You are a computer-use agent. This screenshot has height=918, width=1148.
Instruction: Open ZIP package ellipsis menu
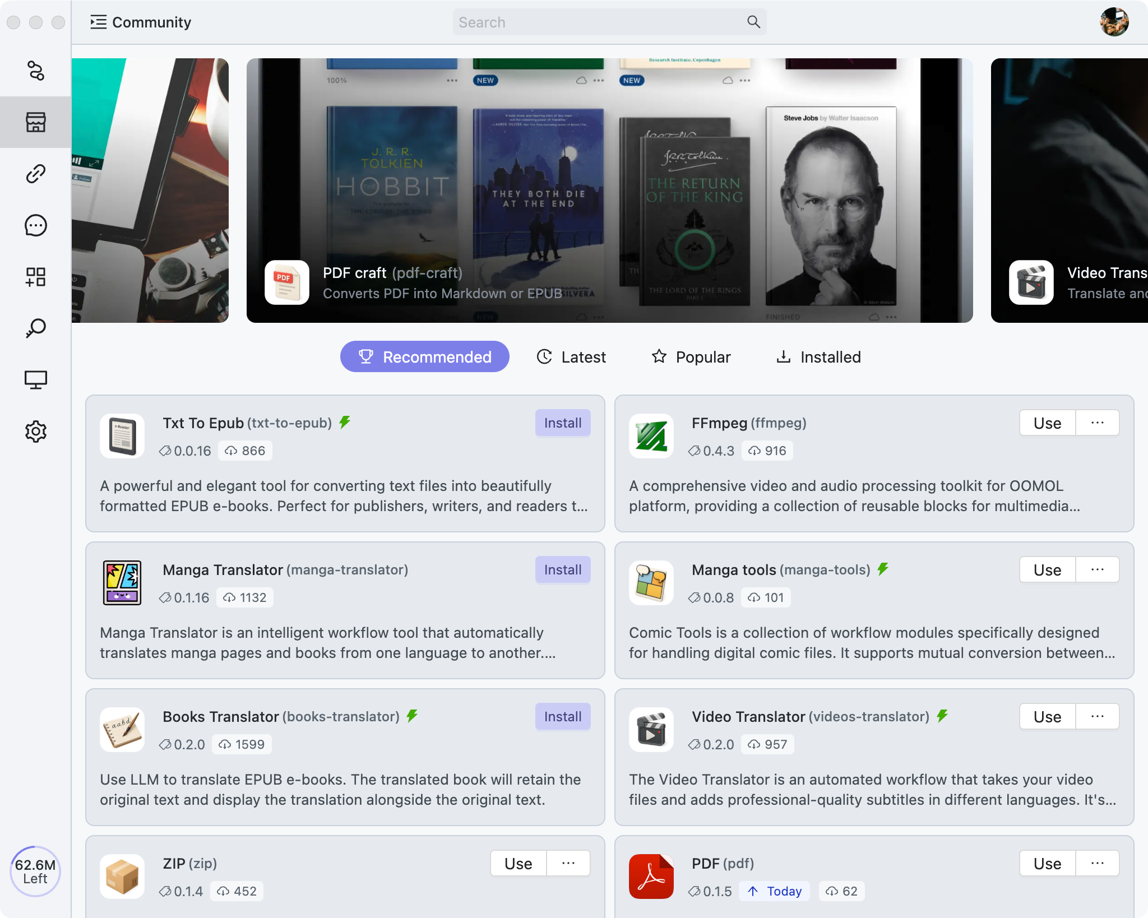tap(568, 863)
